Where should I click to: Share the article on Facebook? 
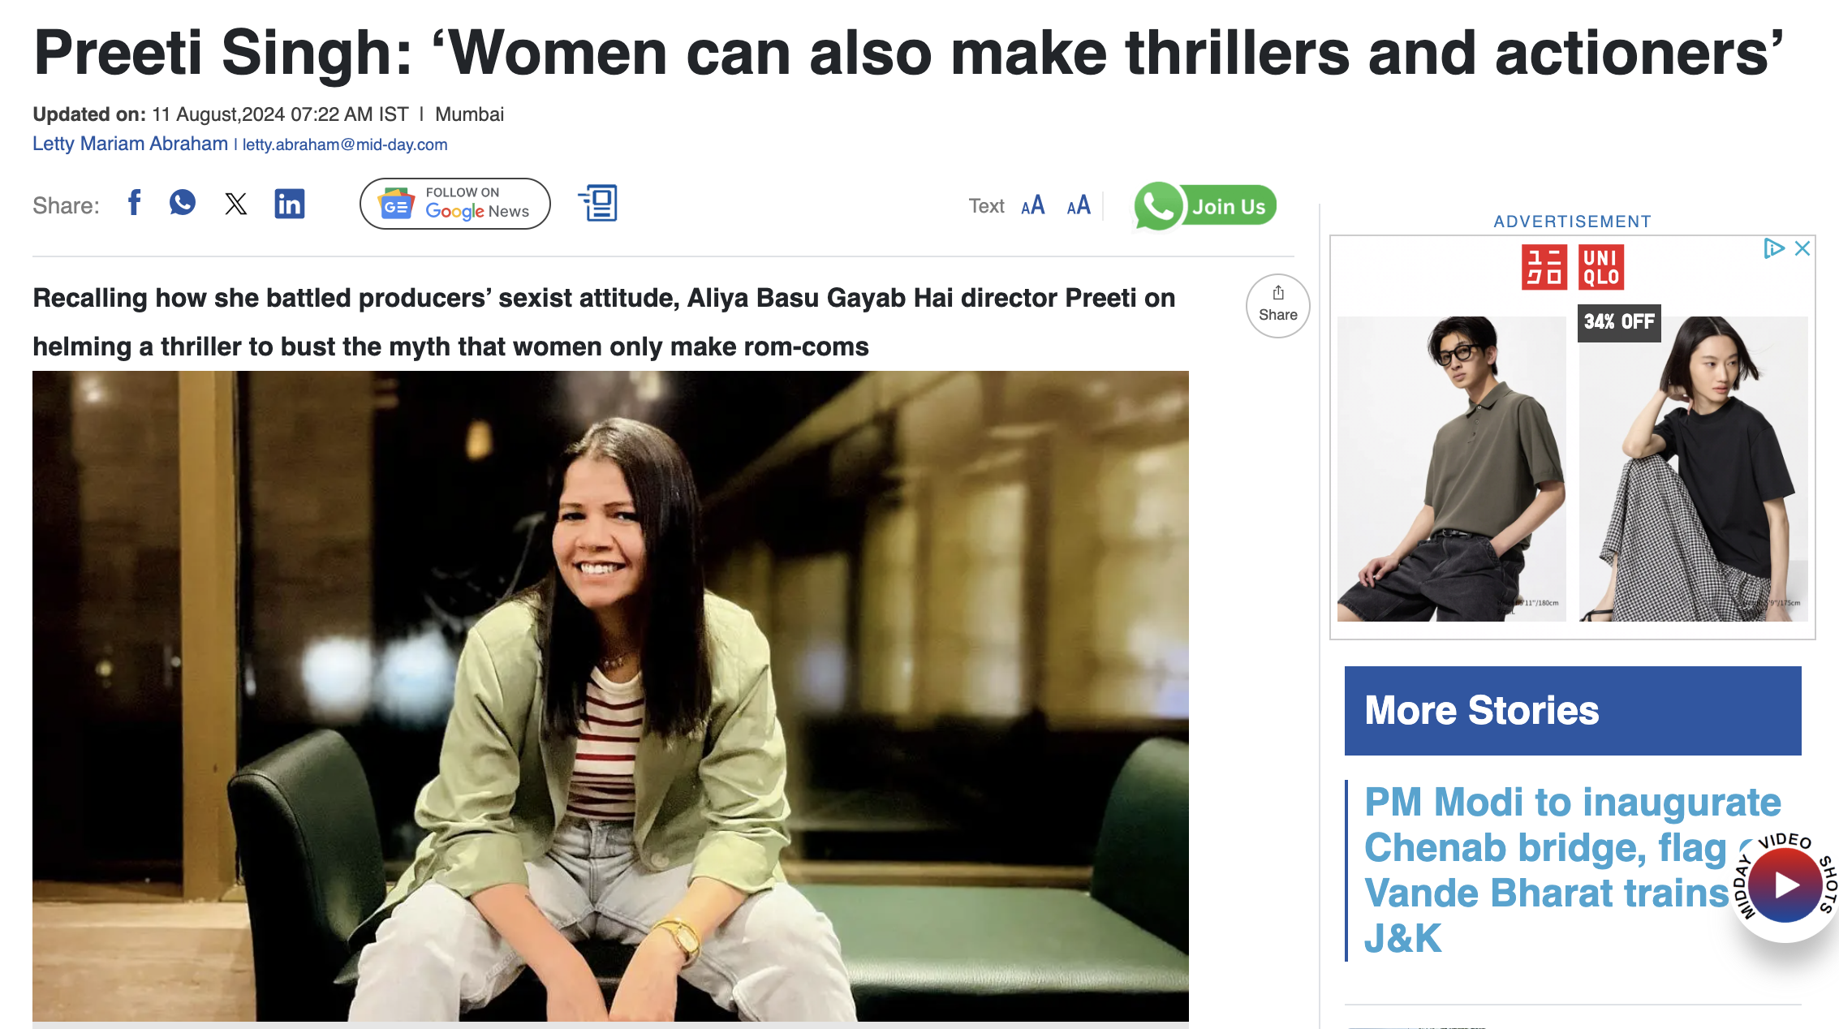pyautogui.click(x=135, y=205)
